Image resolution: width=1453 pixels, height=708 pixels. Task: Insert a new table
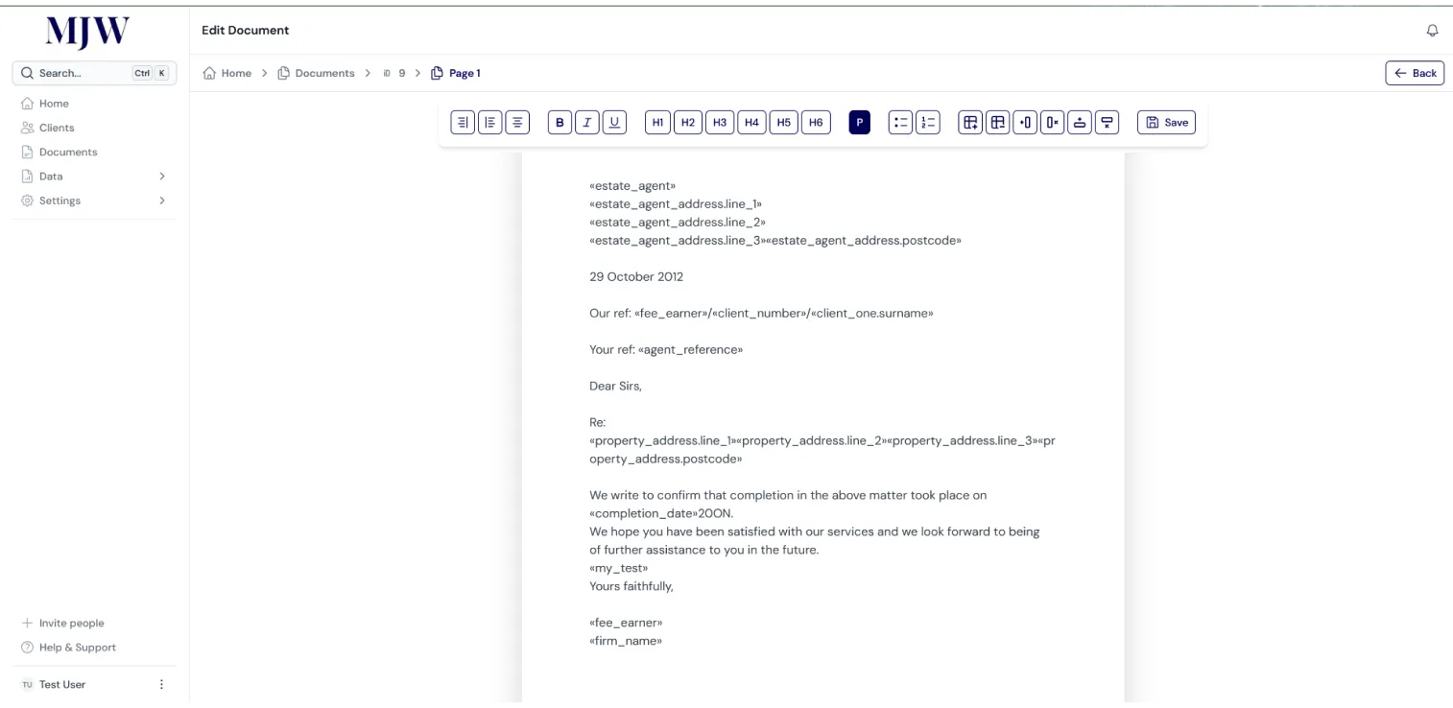click(x=970, y=123)
